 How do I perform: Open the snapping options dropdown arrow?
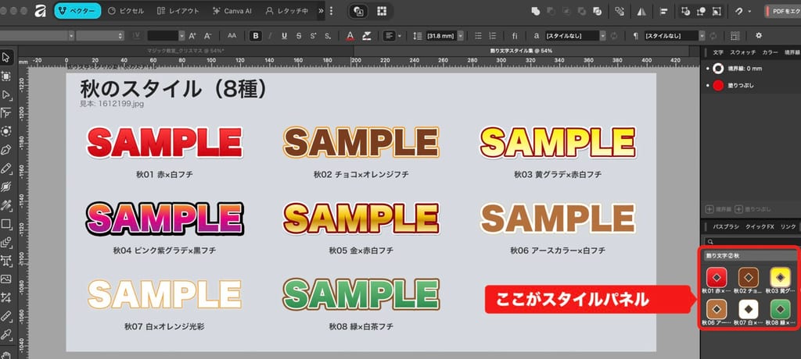[x=749, y=11]
